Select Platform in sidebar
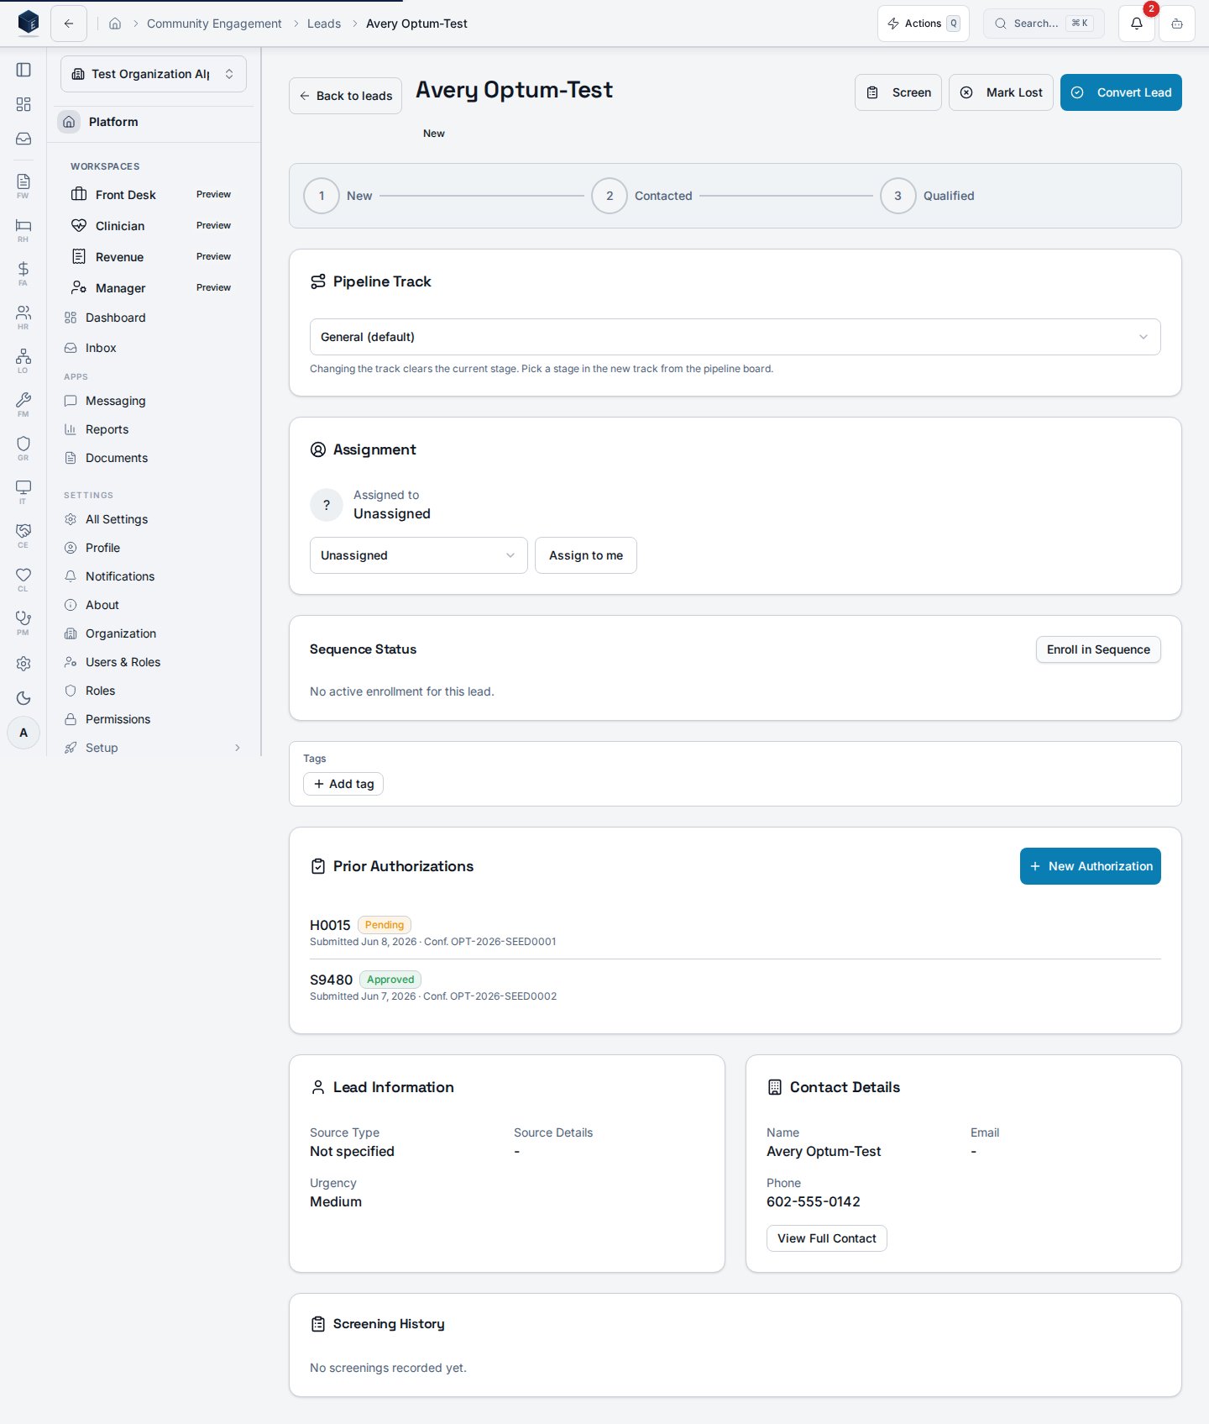The image size is (1209, 1424). 154,122
